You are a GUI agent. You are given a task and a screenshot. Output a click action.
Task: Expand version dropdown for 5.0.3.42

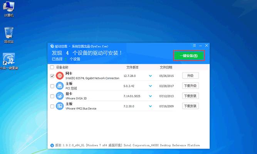click(150, 86)
